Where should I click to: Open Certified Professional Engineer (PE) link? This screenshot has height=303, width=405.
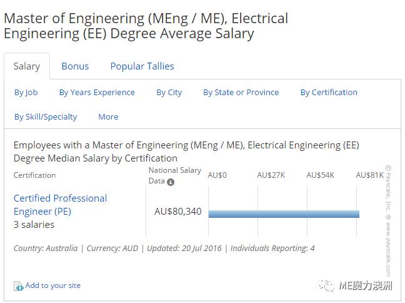pos(60,205)
